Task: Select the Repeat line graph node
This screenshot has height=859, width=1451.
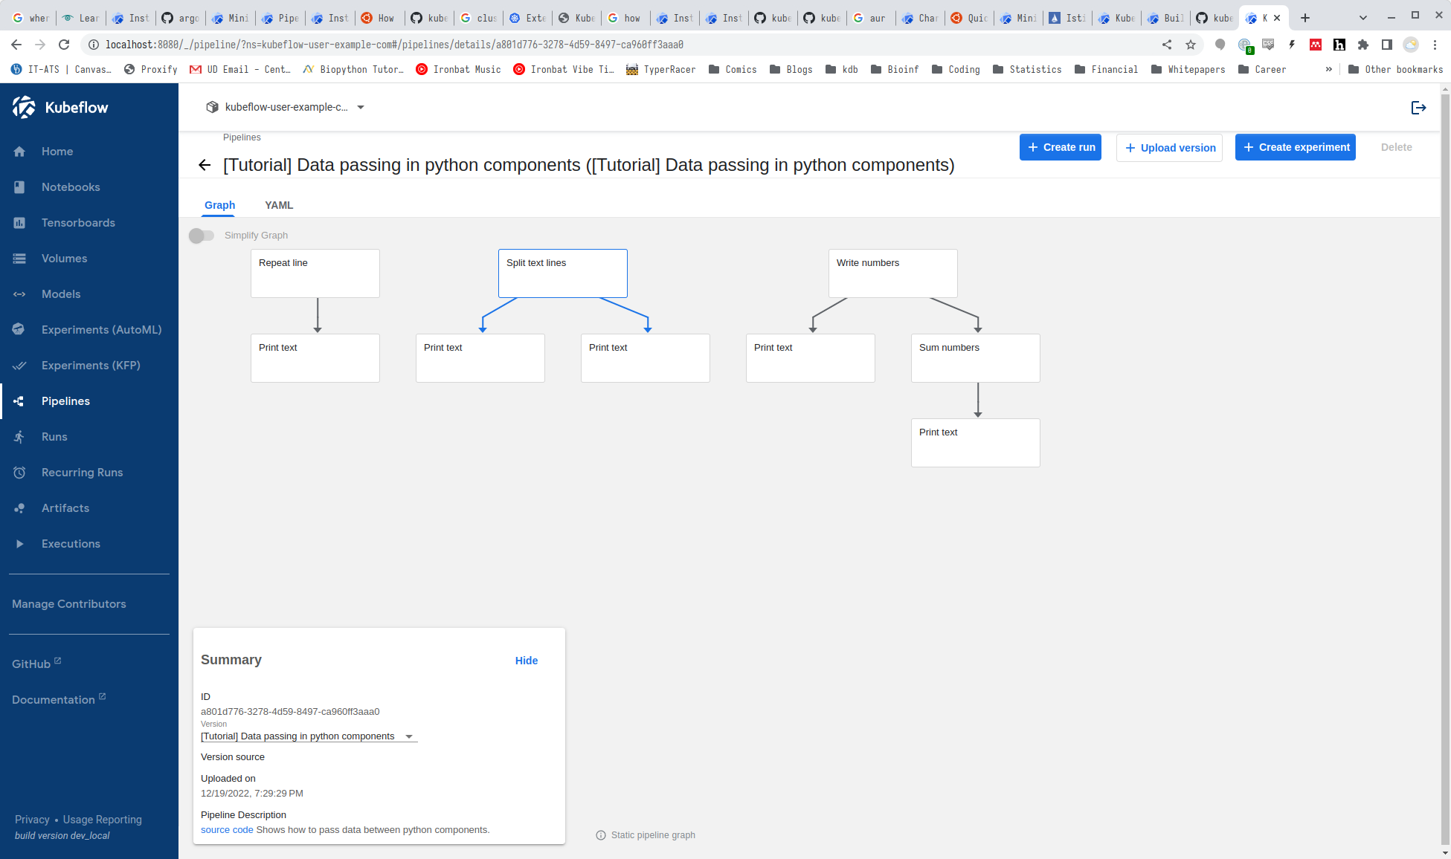Action: pyautogui.click(x=315, y=273)
